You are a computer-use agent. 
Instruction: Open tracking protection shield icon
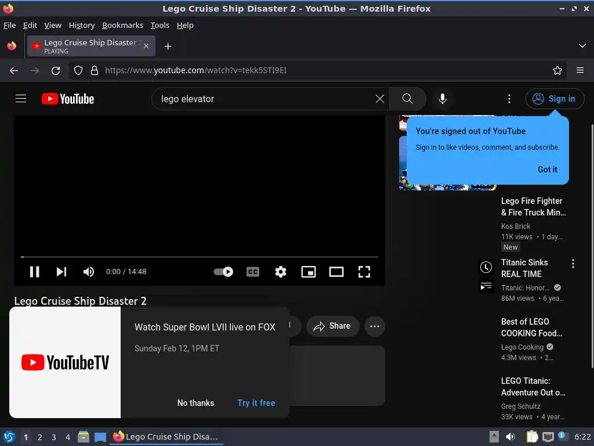[x=78, y=70]
